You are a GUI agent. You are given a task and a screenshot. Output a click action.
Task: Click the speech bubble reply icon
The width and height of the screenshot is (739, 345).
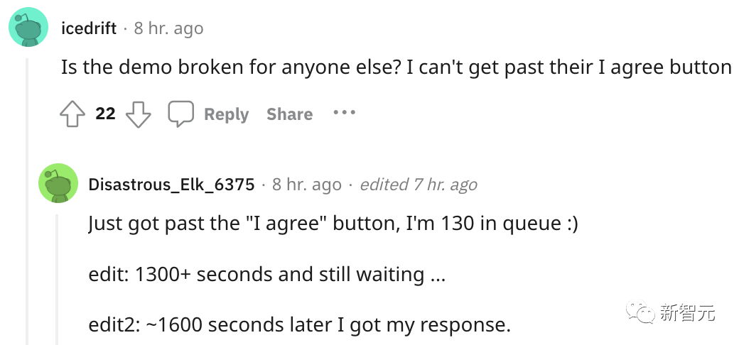180,114
